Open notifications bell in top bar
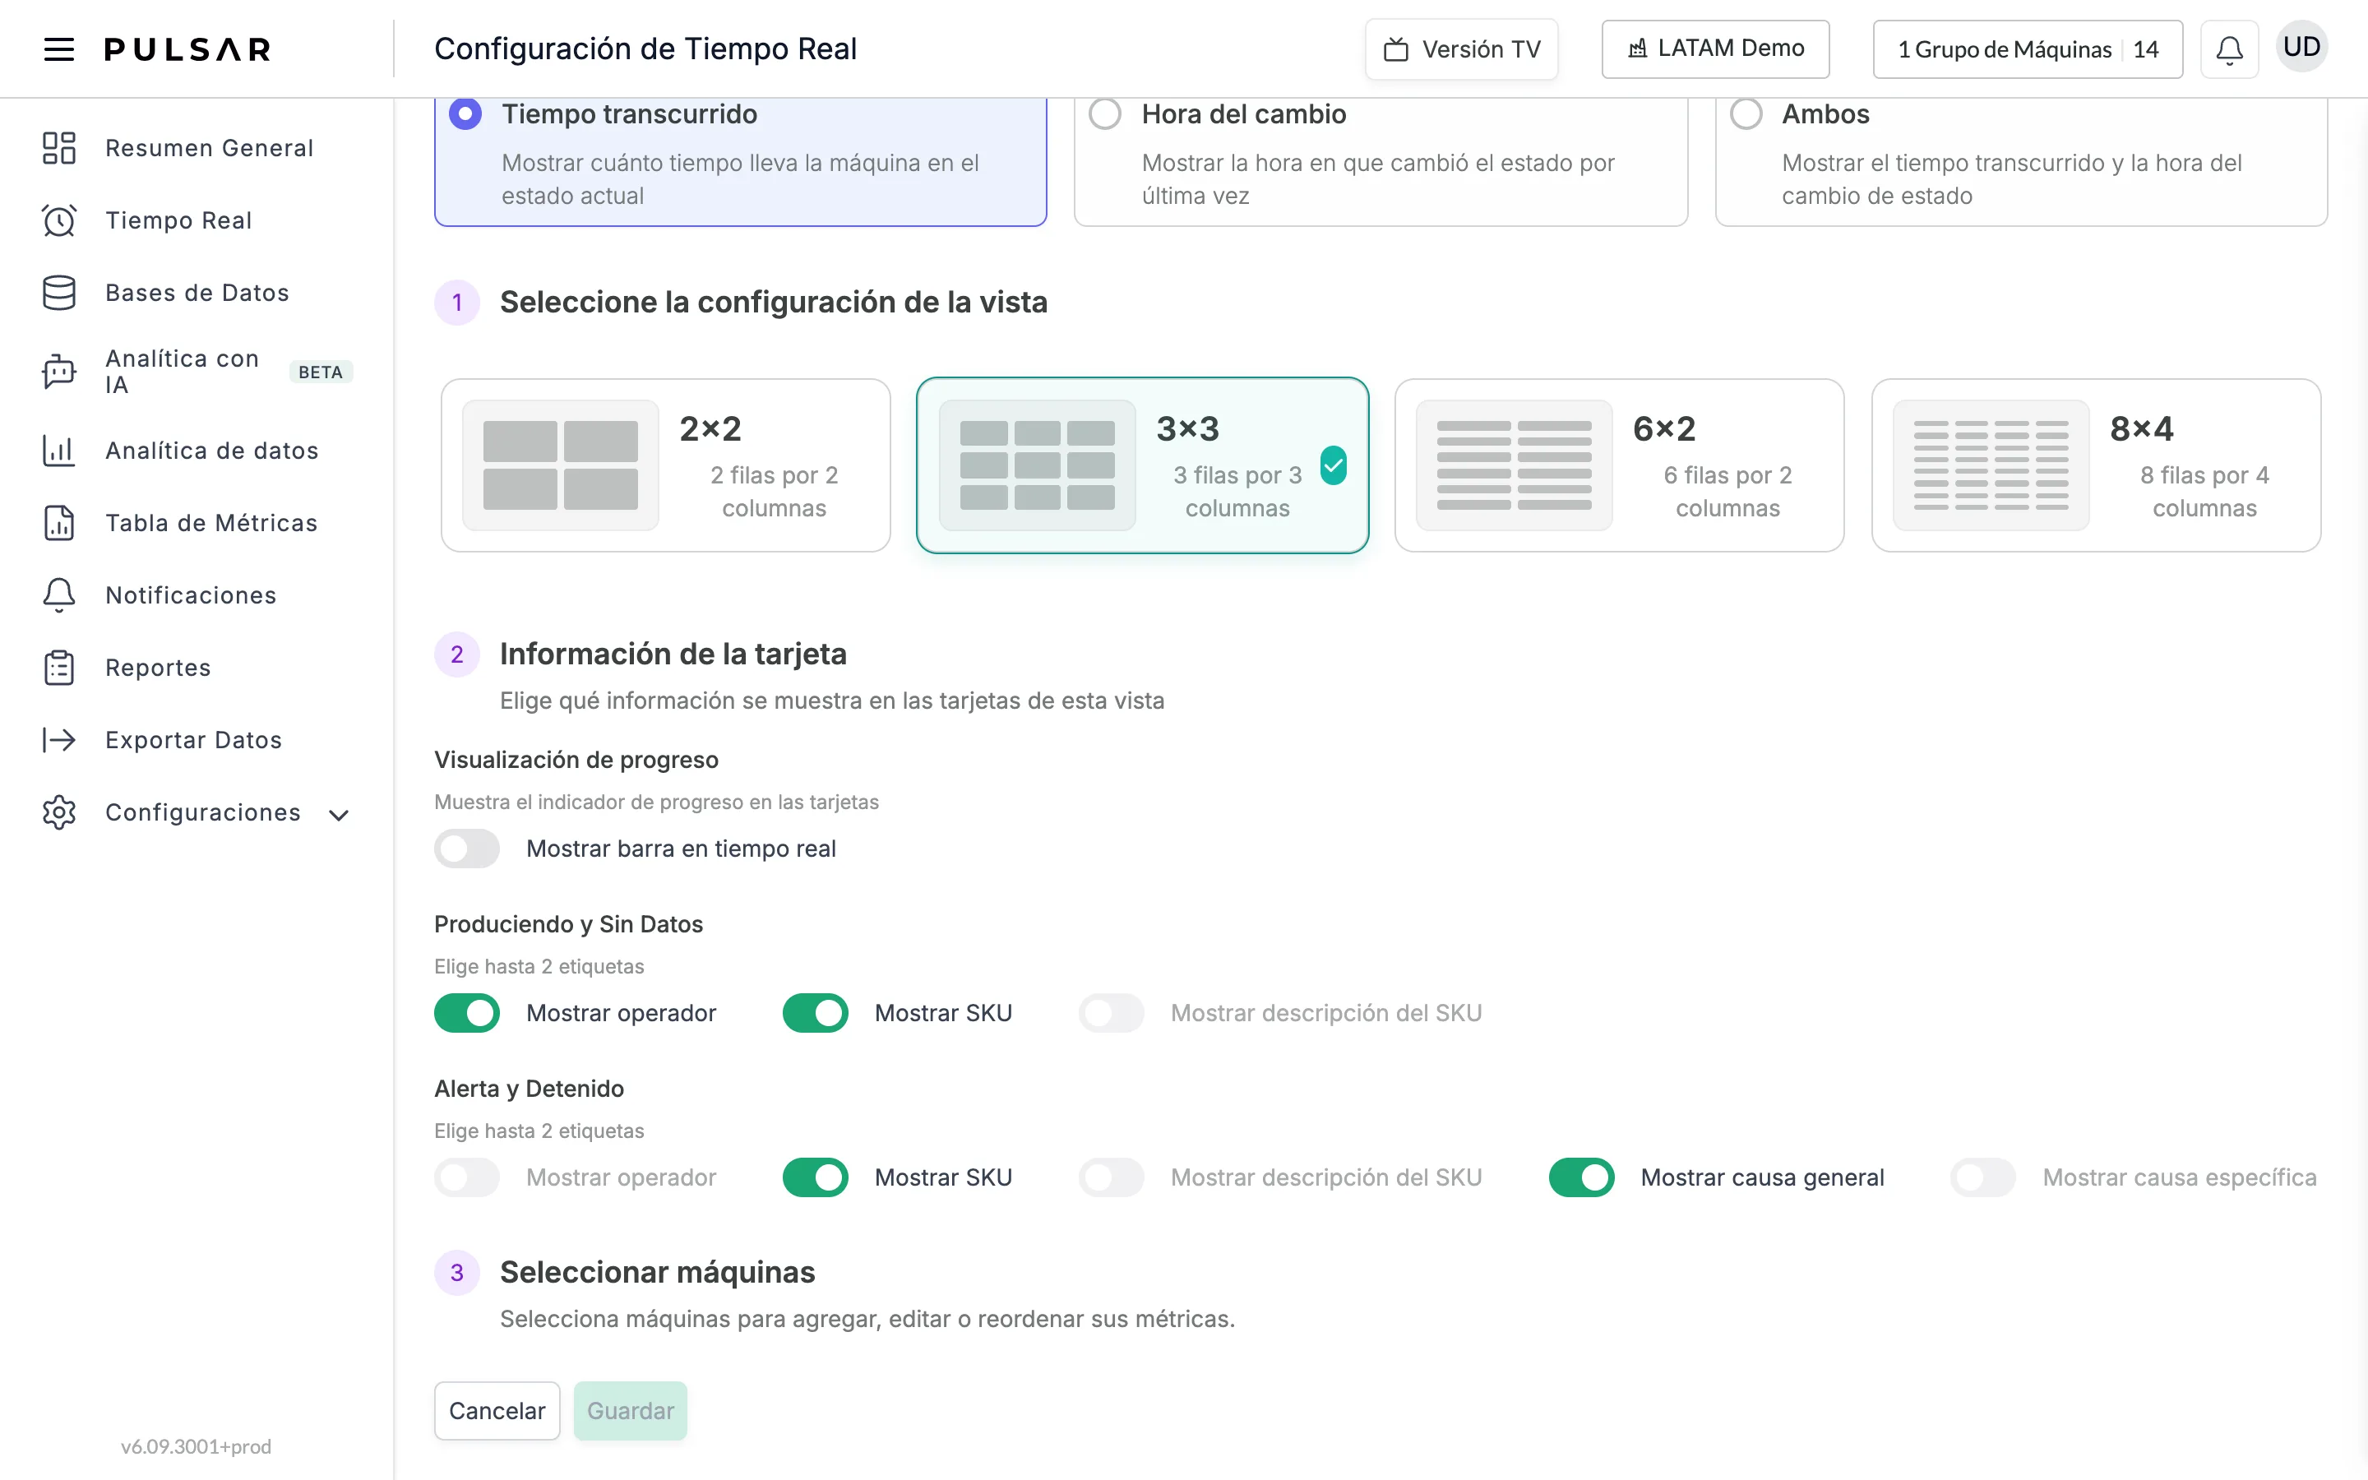 click(2229, 49)
